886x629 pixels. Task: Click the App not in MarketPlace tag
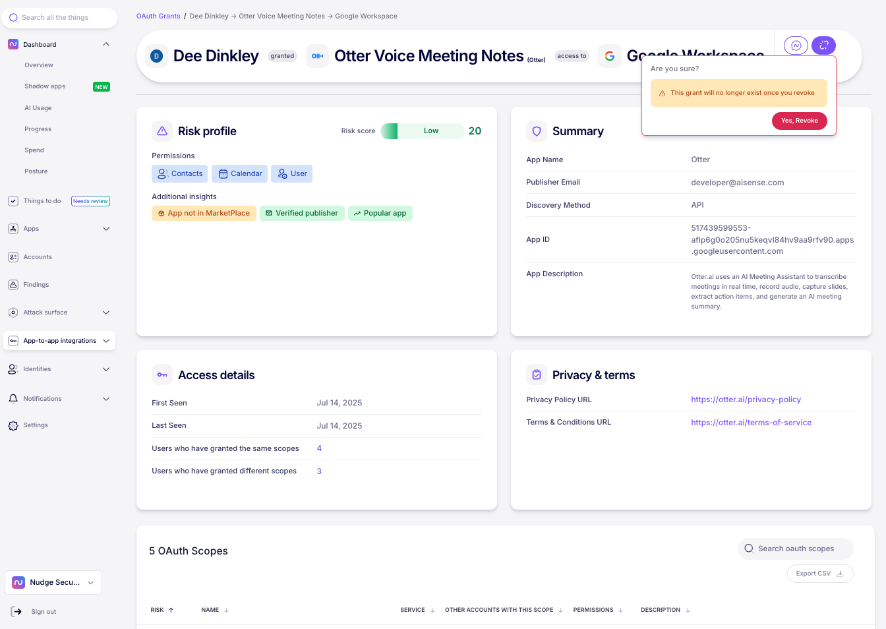204,213
